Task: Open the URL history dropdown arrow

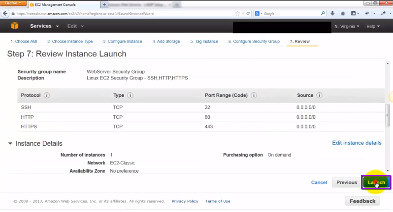Action: pyautogui.click(x=243, y=14)
